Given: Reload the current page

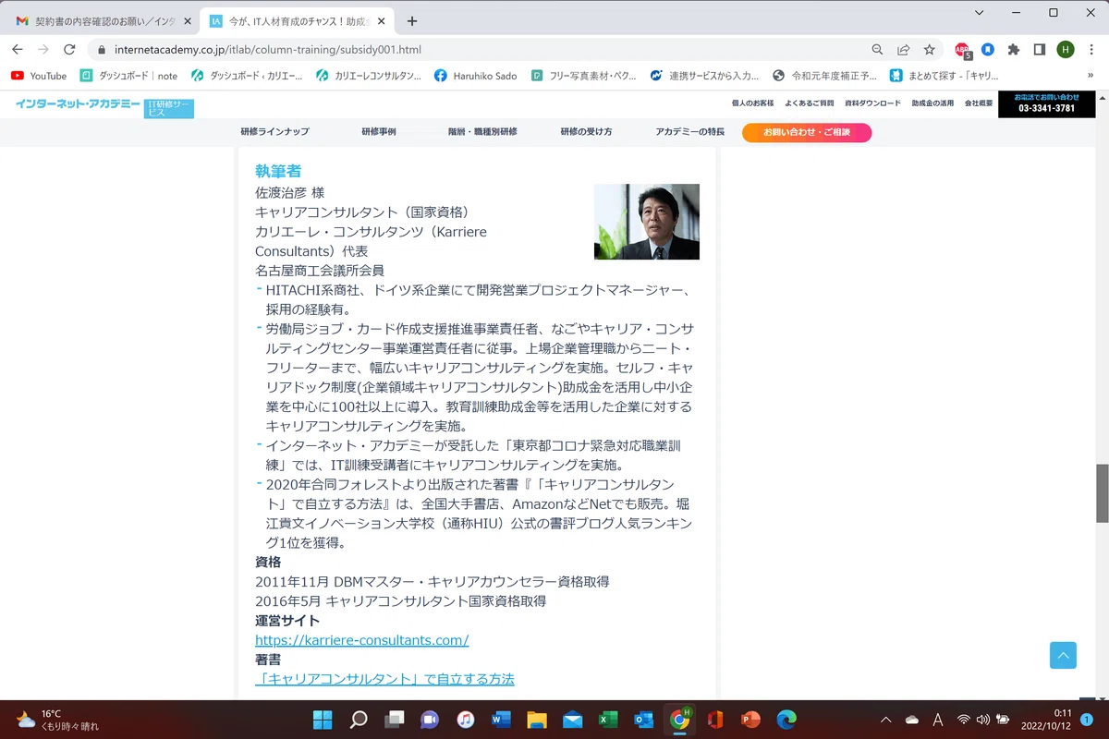Looking at the screenshot, I should tap(69, 50).
